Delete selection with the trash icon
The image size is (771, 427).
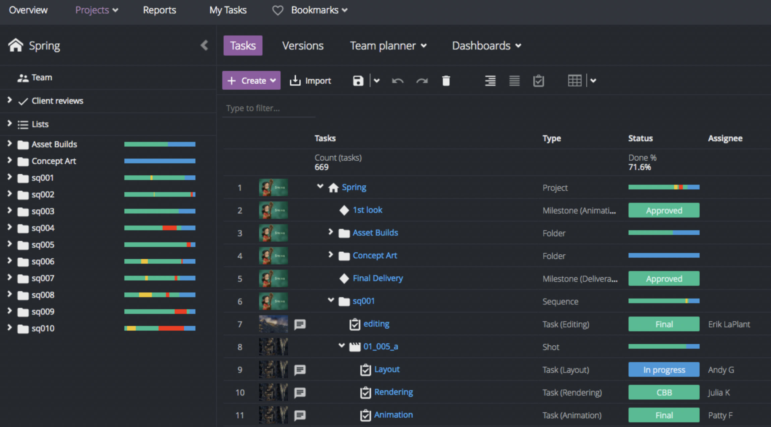click(446, 80)
